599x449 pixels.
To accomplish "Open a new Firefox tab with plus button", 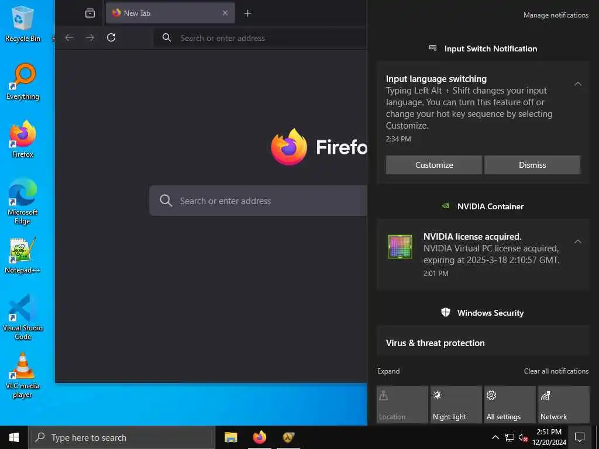I will (x=247, y=13).
